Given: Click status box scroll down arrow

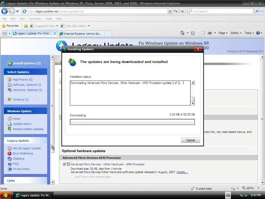Looking at the screenshot, I should 193,103.
